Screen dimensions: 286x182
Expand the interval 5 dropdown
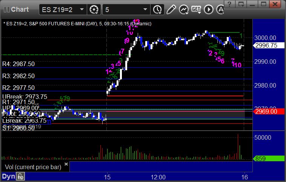(x=145, y=9)
